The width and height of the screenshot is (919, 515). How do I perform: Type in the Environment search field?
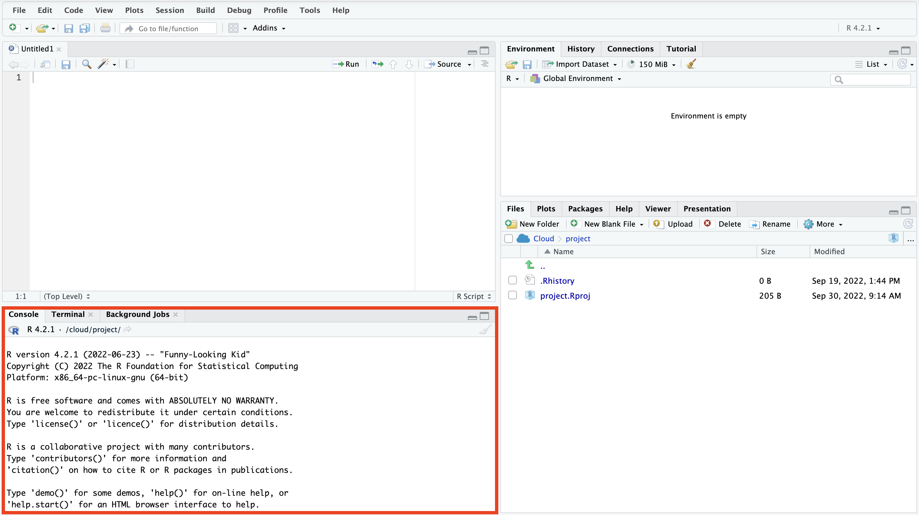coord(871,79)
